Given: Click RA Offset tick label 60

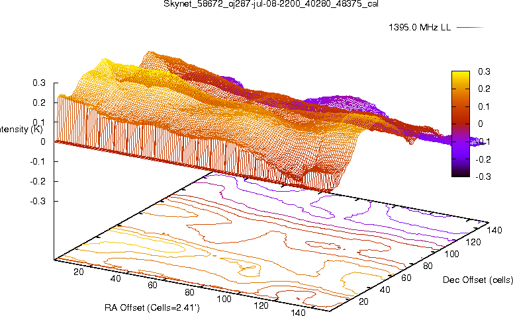Looking at the screenshot, I should 152,286.
